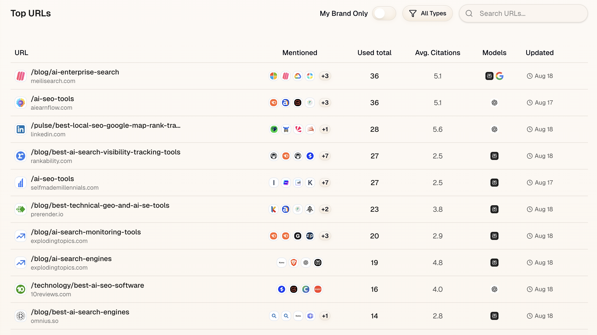
Task: Click the omnius.so site favicon
Action: point(21,316)
